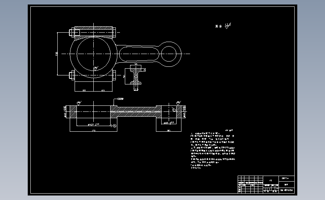The height and width of the screenshot is (200, 325).
Task: Click the small-end bore circle of connecting rod
Action: pos(169,54)
